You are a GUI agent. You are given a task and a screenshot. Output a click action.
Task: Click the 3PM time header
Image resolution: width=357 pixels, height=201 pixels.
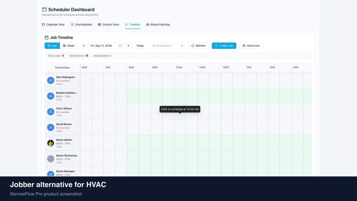296,68
